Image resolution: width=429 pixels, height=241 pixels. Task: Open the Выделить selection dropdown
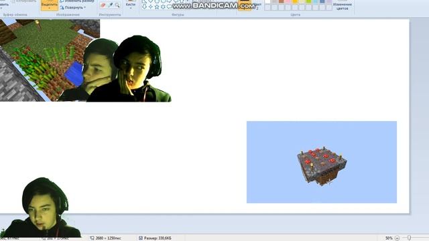[49, 5]
